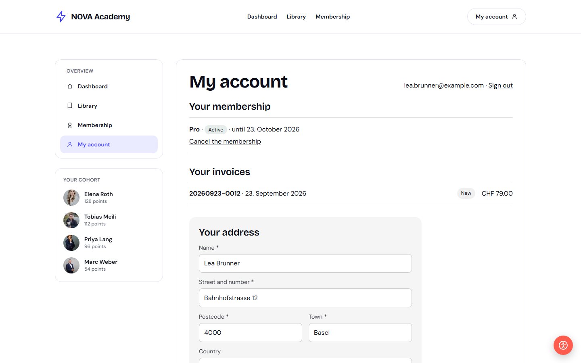Click the 128 points text under Elena Roth
Screen dimensions: 581x363
(96, 201)
